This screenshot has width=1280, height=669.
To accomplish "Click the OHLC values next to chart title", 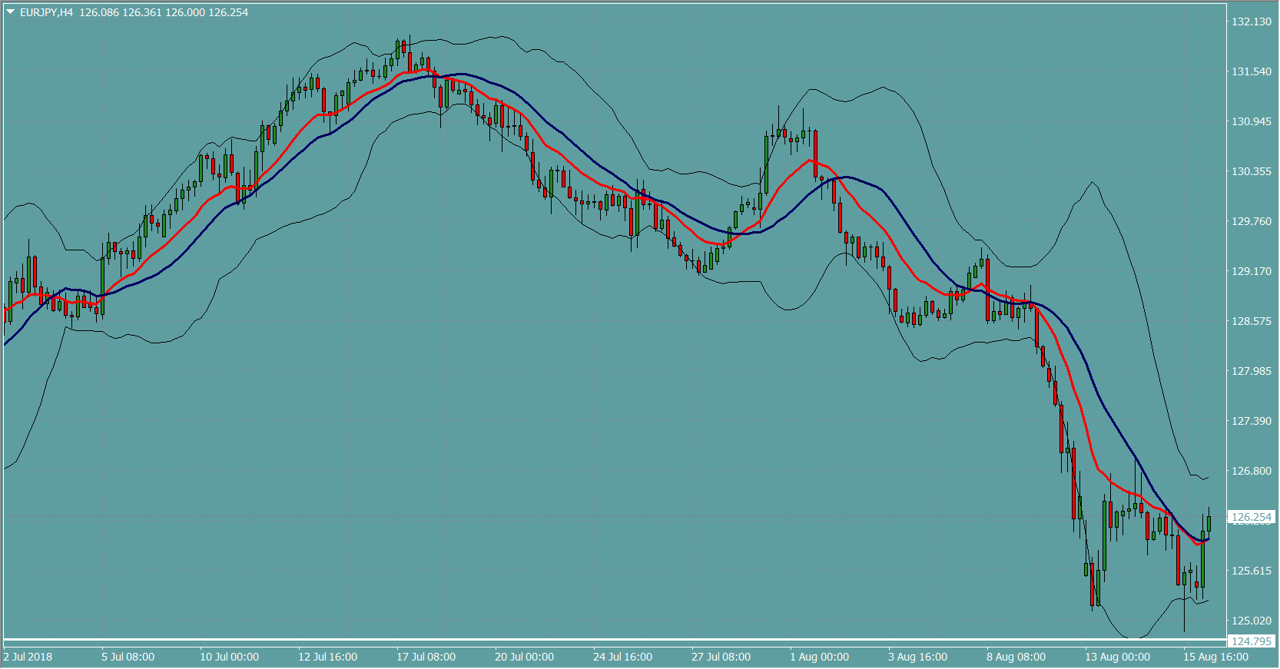I will tap(164, 12).
